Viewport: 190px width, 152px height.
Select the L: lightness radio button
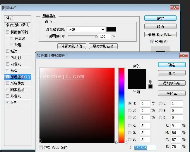pos(160,103)
